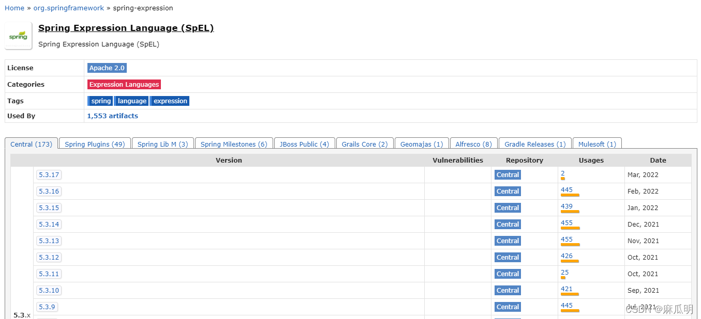Image resolution: width=701 pixels, height=319 pixels.
Task: Switch to the Alfresco tab
Action: tap(473, 144)
